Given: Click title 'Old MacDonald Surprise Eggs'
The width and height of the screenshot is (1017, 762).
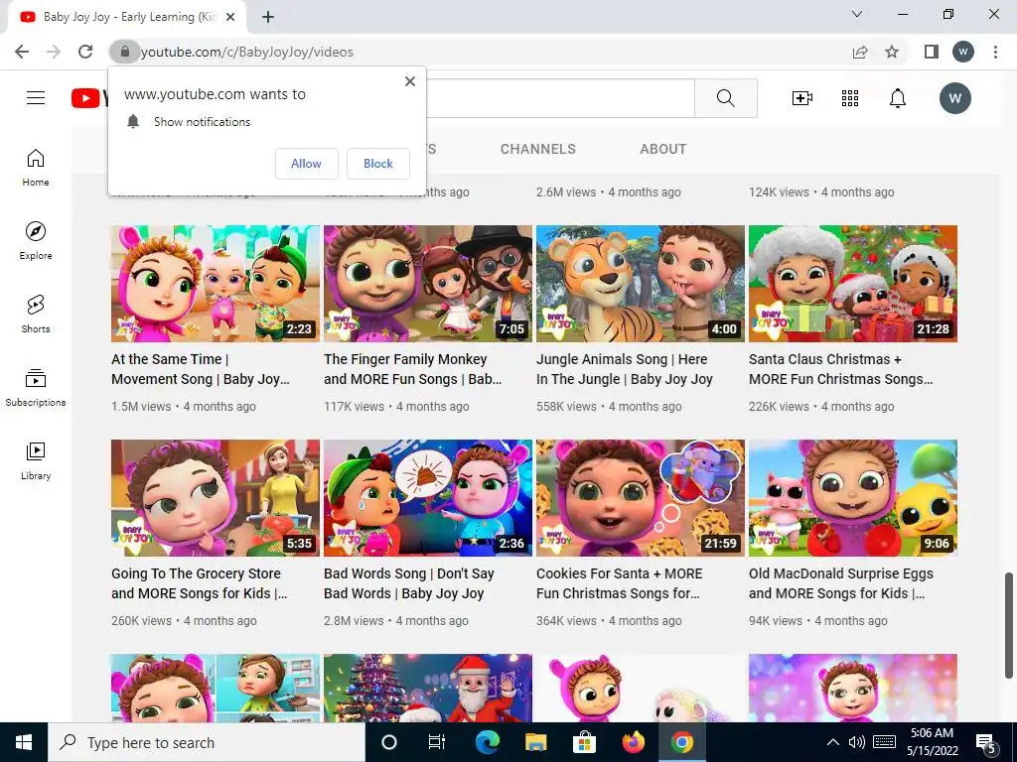Looking at the screenshot, I should (x=840, y=583).
